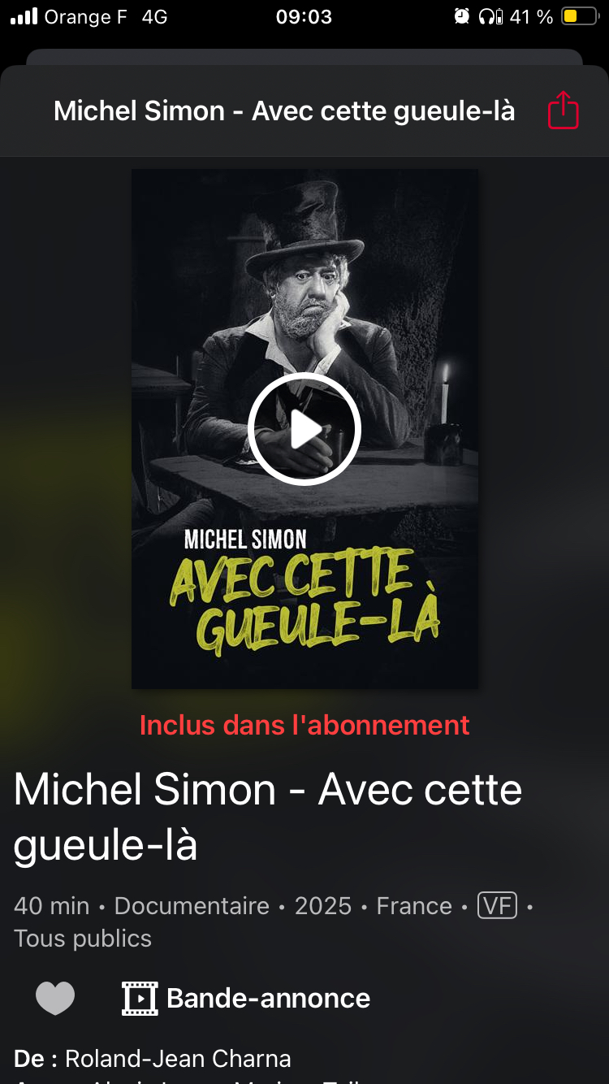Open the Bande-annonce trailer
This screenshot has height=1084, width=609.
[246, 998]
